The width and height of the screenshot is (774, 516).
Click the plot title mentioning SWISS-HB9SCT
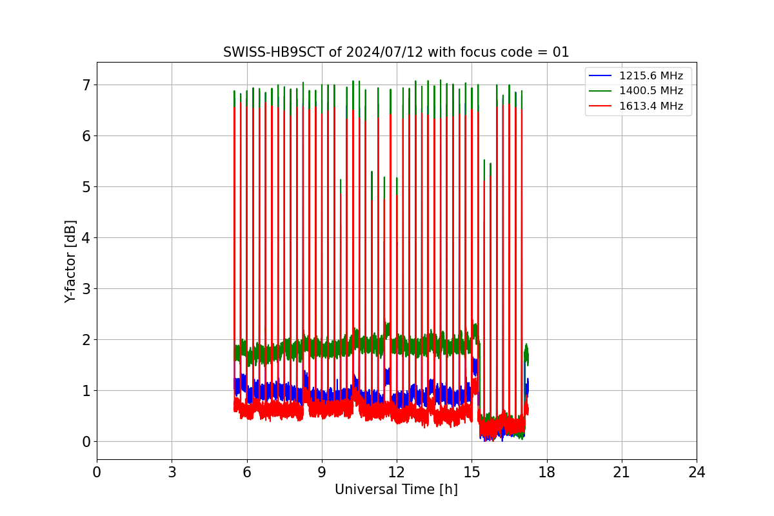(x=396, y=52)
